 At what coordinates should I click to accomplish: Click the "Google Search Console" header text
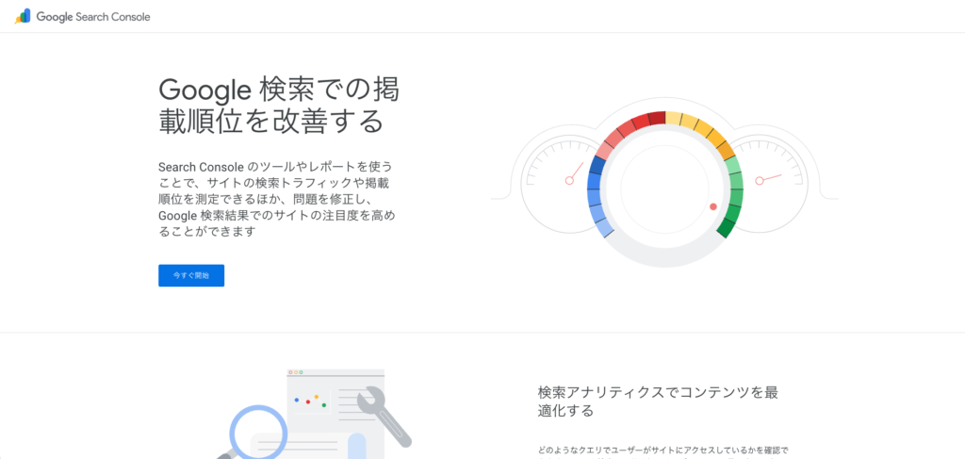[93, 17]
